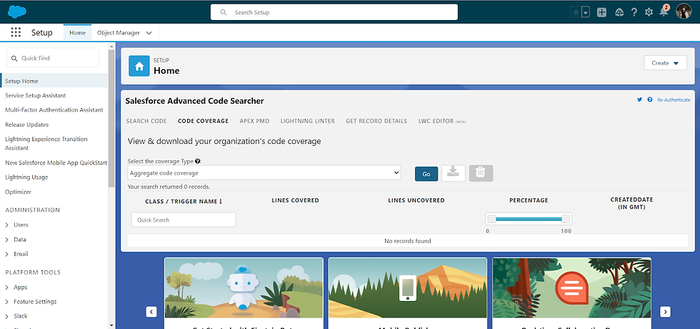
Task: Open Optimizer in the sidebar
Action: 18,192
